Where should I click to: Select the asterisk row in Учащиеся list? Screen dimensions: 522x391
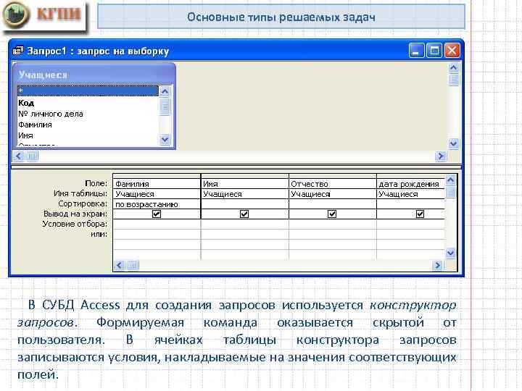[x=88, y=91]
